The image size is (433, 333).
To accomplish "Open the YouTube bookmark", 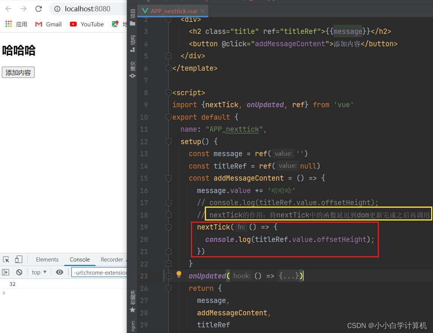I will pos(87,24).
